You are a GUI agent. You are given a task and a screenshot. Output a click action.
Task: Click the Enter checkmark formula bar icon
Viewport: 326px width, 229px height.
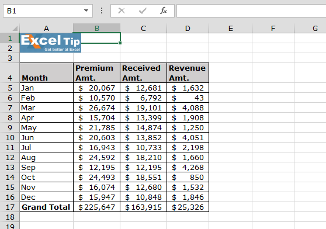tap(143, 11)
